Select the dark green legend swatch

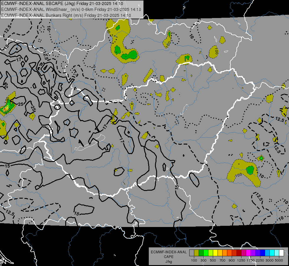(201, 253)
